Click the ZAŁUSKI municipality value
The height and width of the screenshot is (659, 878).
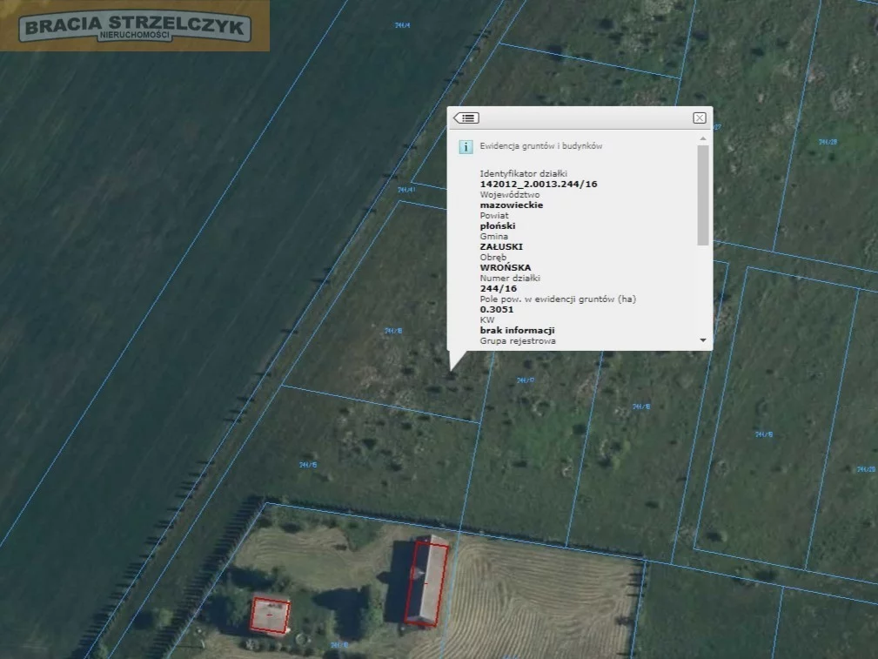[x=502, y=247]
